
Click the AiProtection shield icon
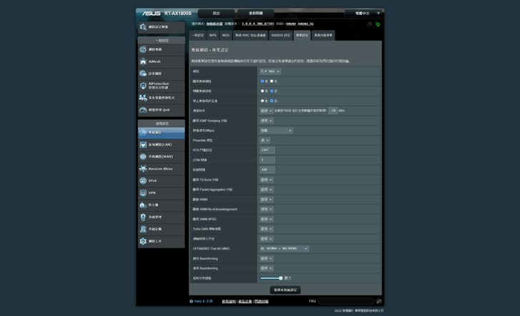pyautogui.click(x=144, y=86)
